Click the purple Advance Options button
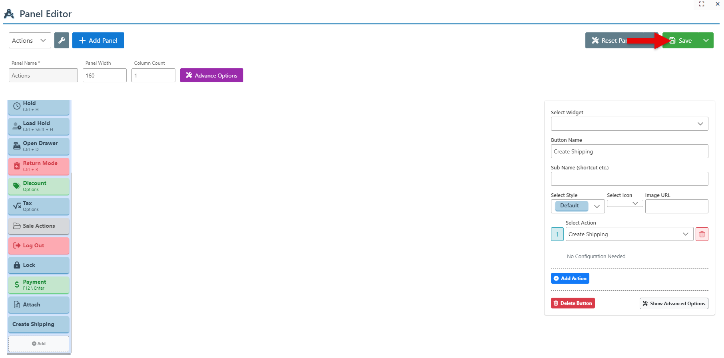Screen dimensions: 724x358 [211, 76]
